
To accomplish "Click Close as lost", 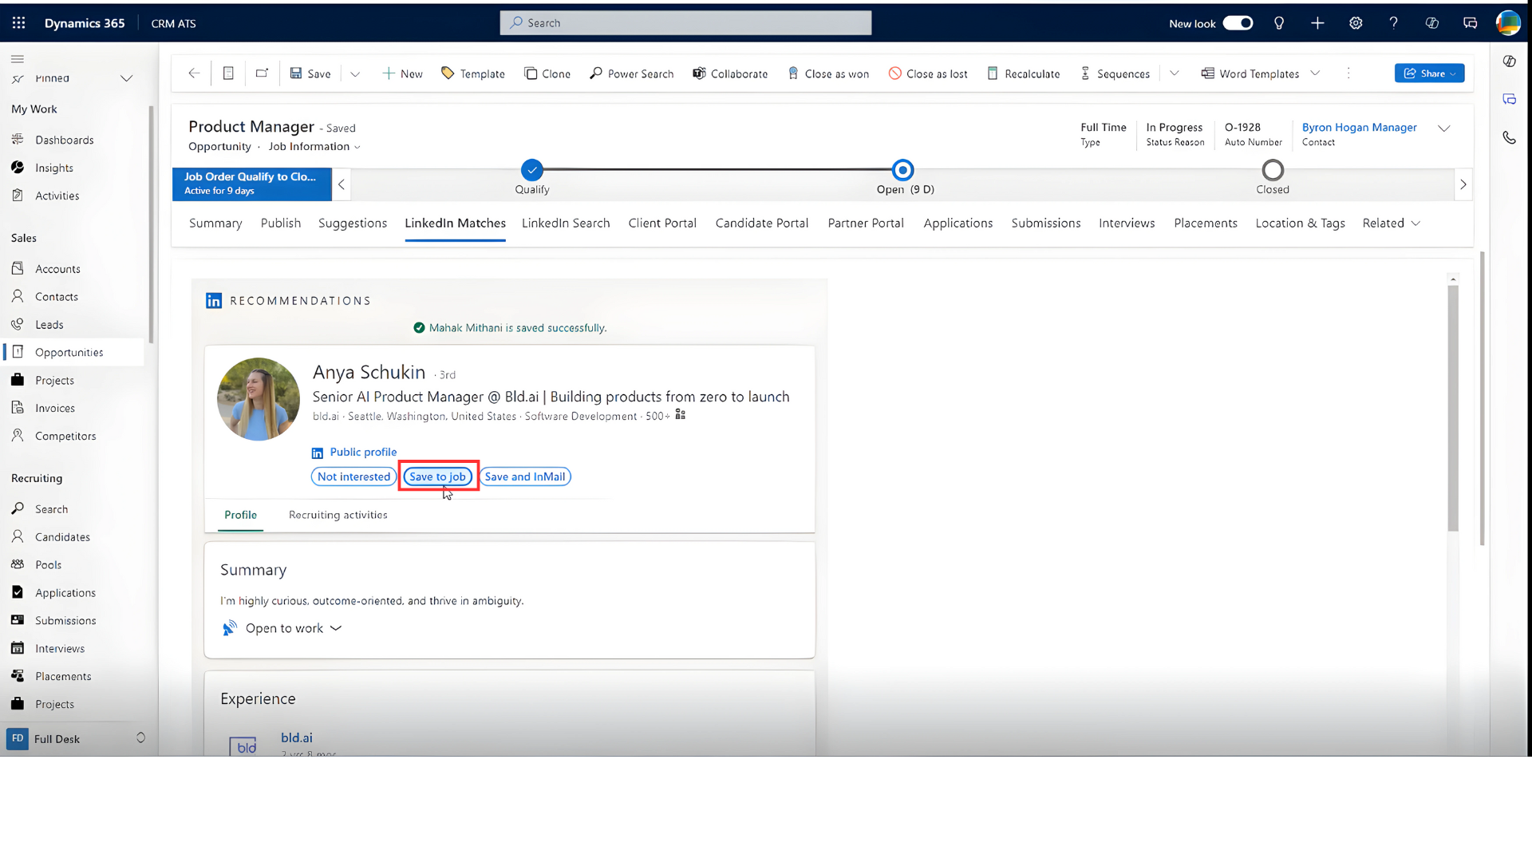I will coord(928,73).
